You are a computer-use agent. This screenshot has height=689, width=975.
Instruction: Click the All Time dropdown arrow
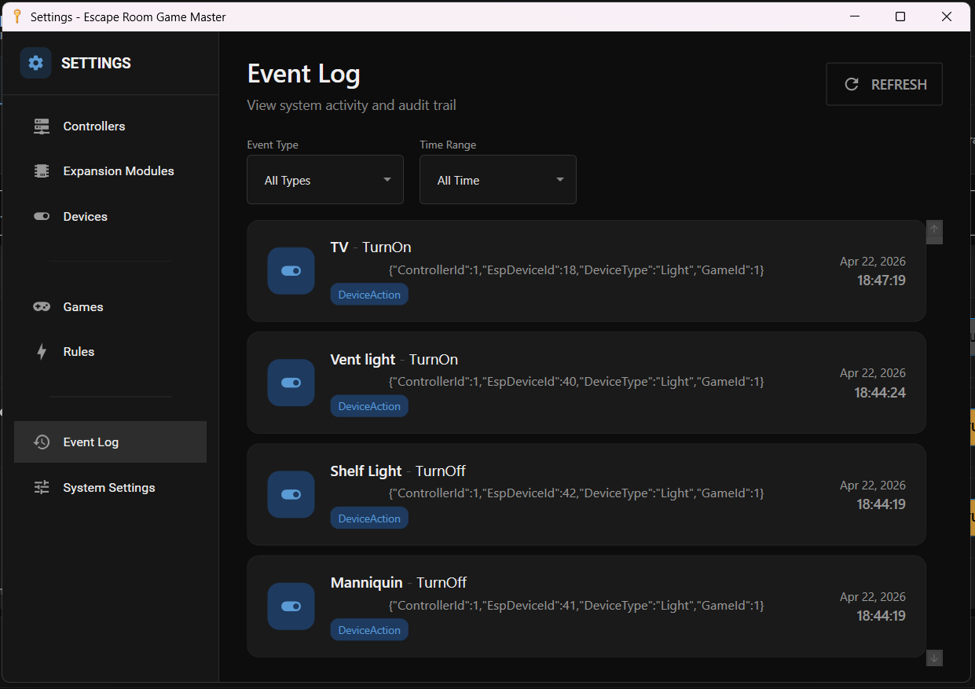click(559, 180)
